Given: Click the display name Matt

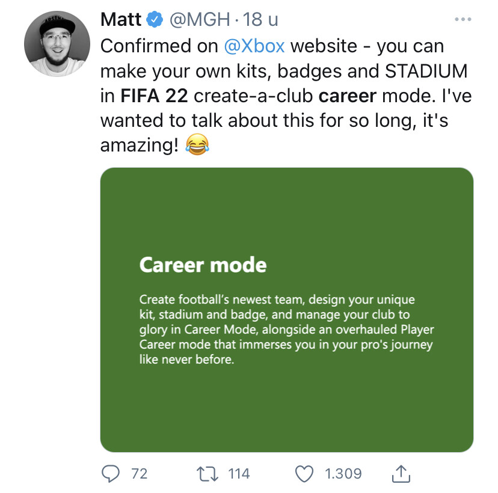Looking at the screenshot, I should pyautogui.click(x=120, y=20).
